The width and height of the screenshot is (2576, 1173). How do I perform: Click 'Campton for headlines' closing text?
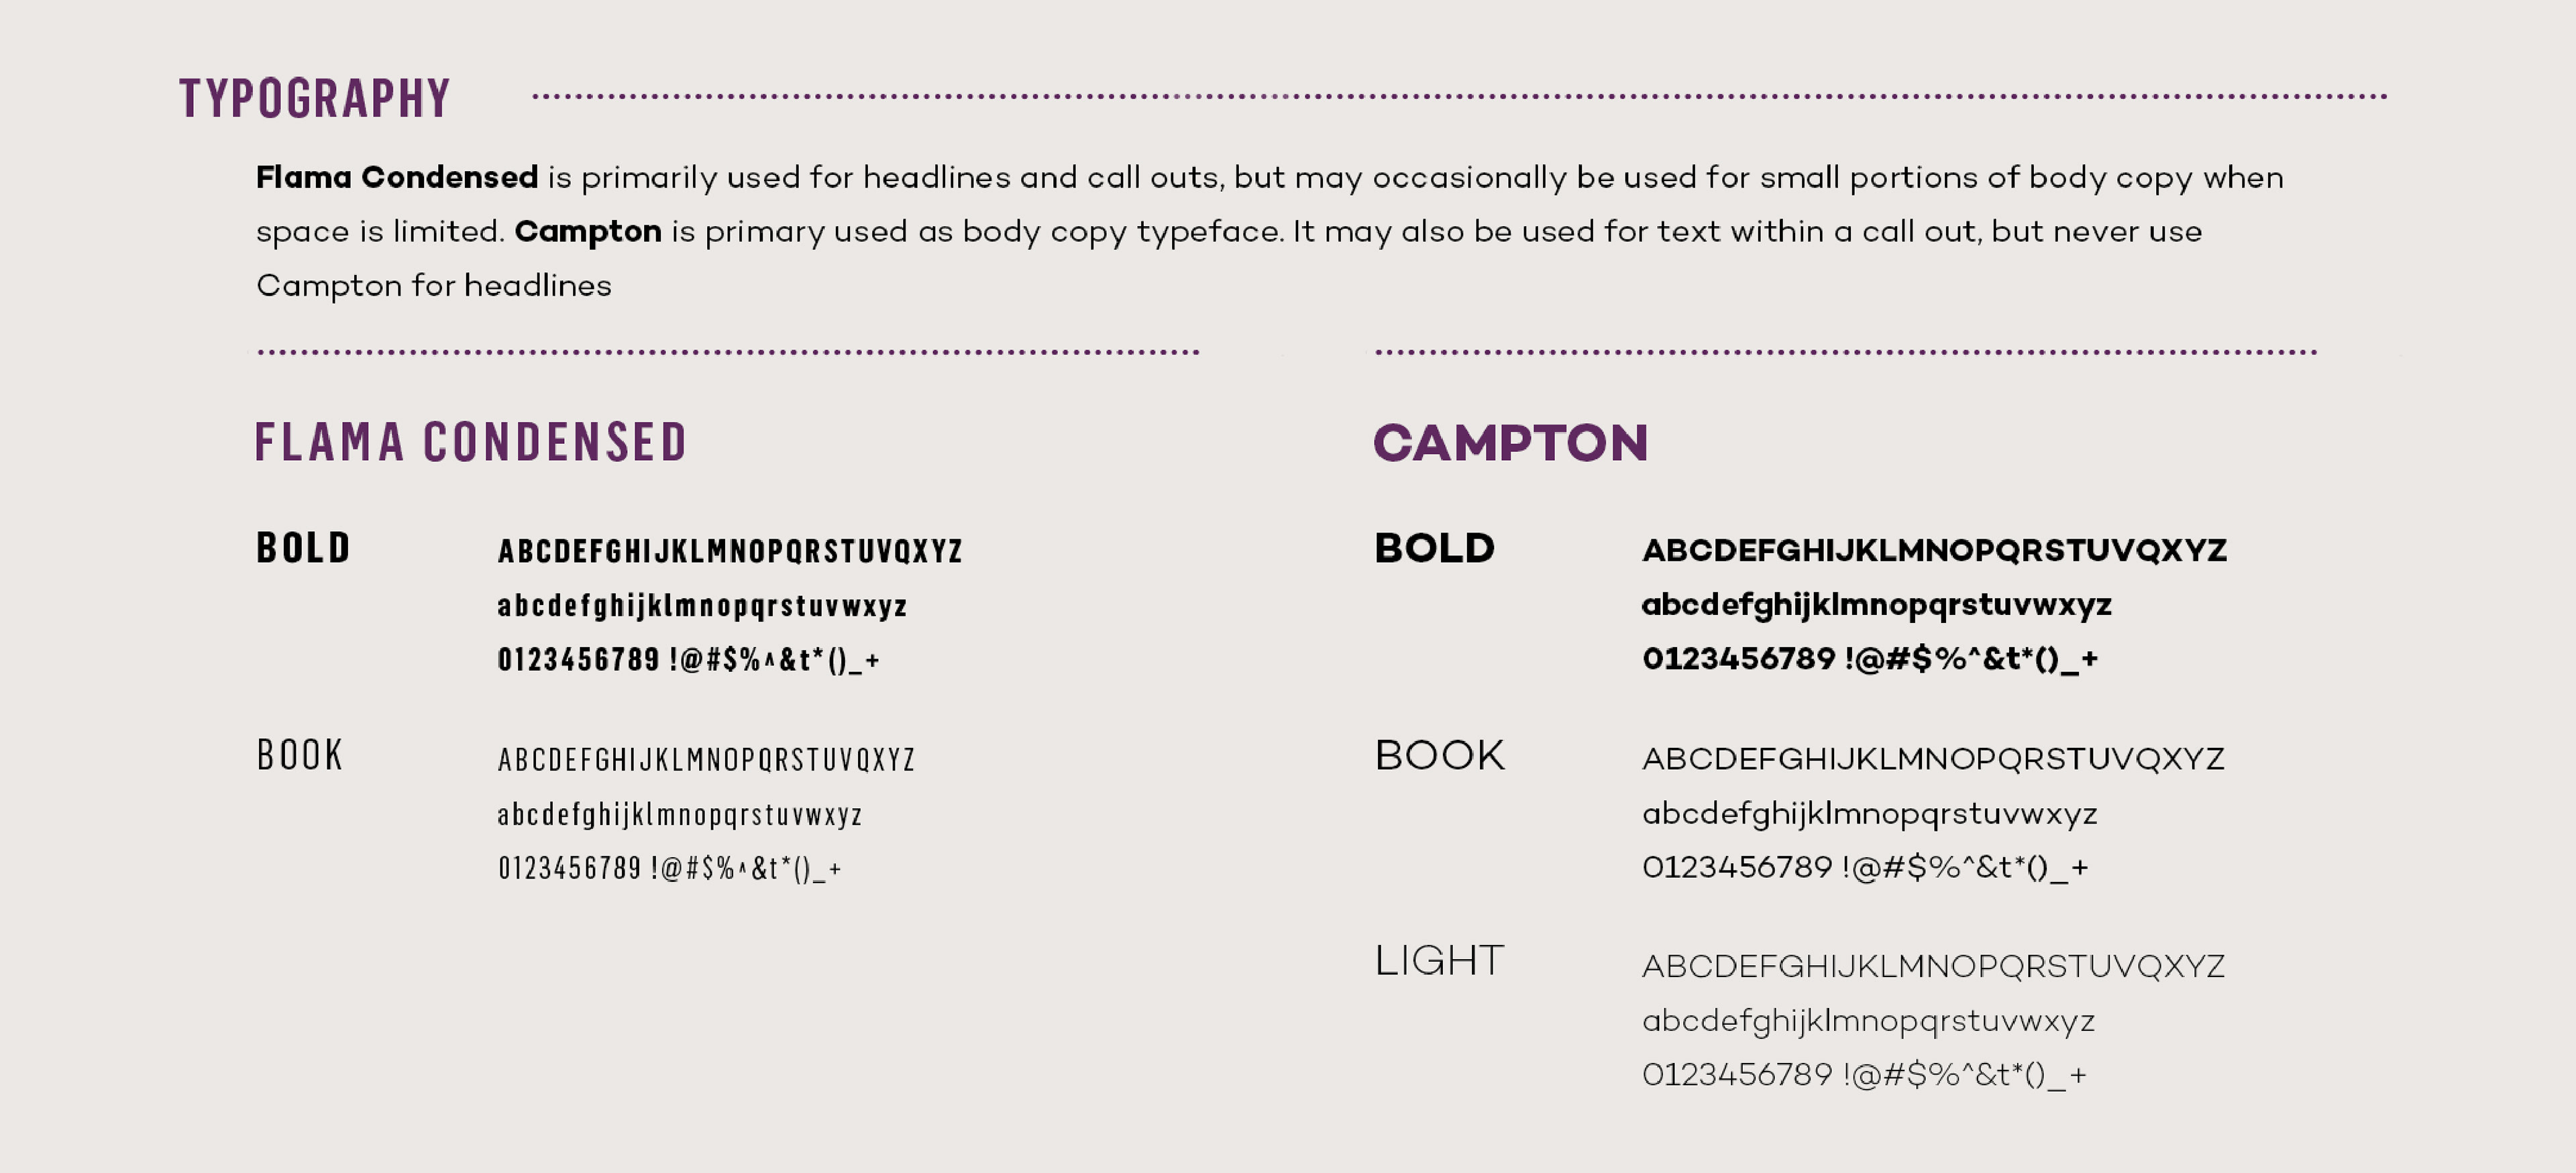pyautogui.click(x=434, y=286)
